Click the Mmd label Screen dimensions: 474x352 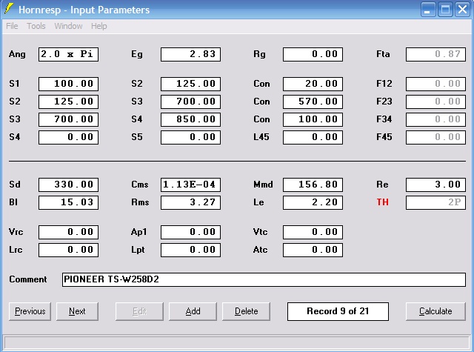[x=263, y=185]
